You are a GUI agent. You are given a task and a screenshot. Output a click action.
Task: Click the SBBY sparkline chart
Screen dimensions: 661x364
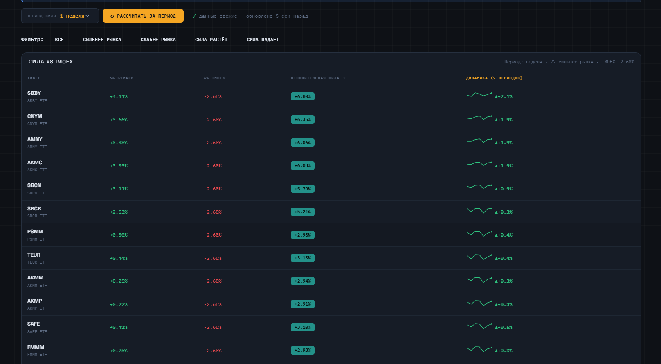pyautogui.click(x=480, y=95)
